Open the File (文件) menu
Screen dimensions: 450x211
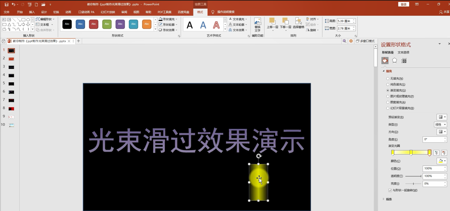point(7,12)
